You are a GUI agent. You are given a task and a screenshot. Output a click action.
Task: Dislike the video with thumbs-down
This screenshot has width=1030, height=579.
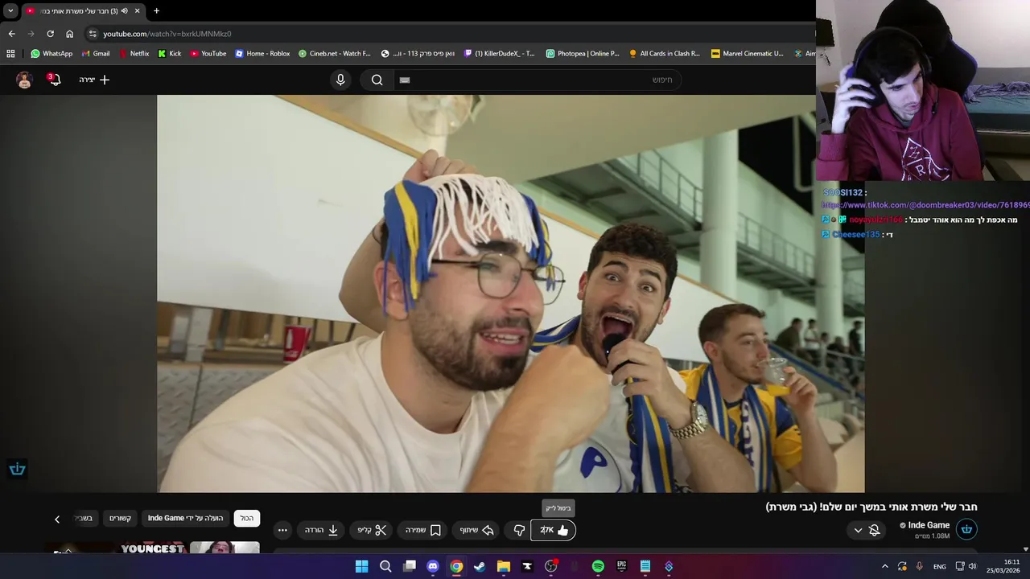click(x=519, y=530)
